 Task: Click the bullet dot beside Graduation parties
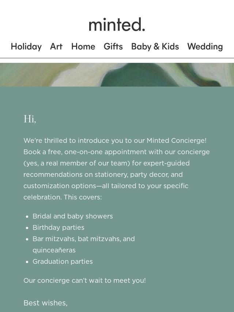click(x=27, y=262)
